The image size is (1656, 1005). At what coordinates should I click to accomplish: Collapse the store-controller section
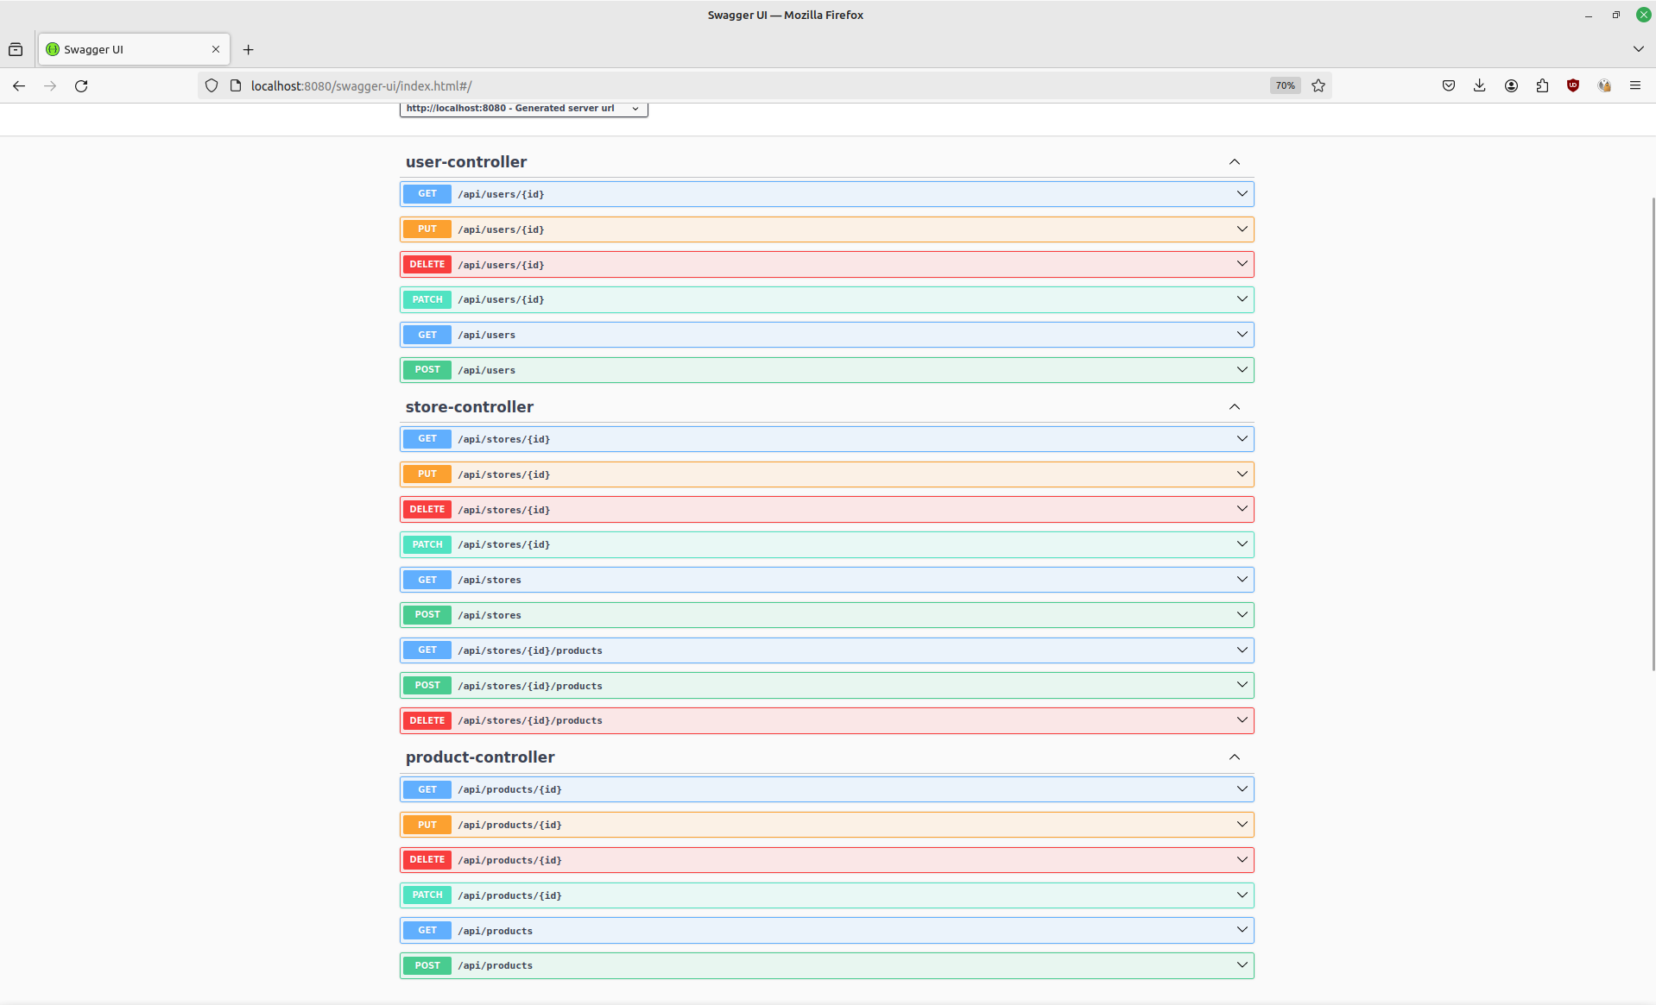(x=1235, y=407)
